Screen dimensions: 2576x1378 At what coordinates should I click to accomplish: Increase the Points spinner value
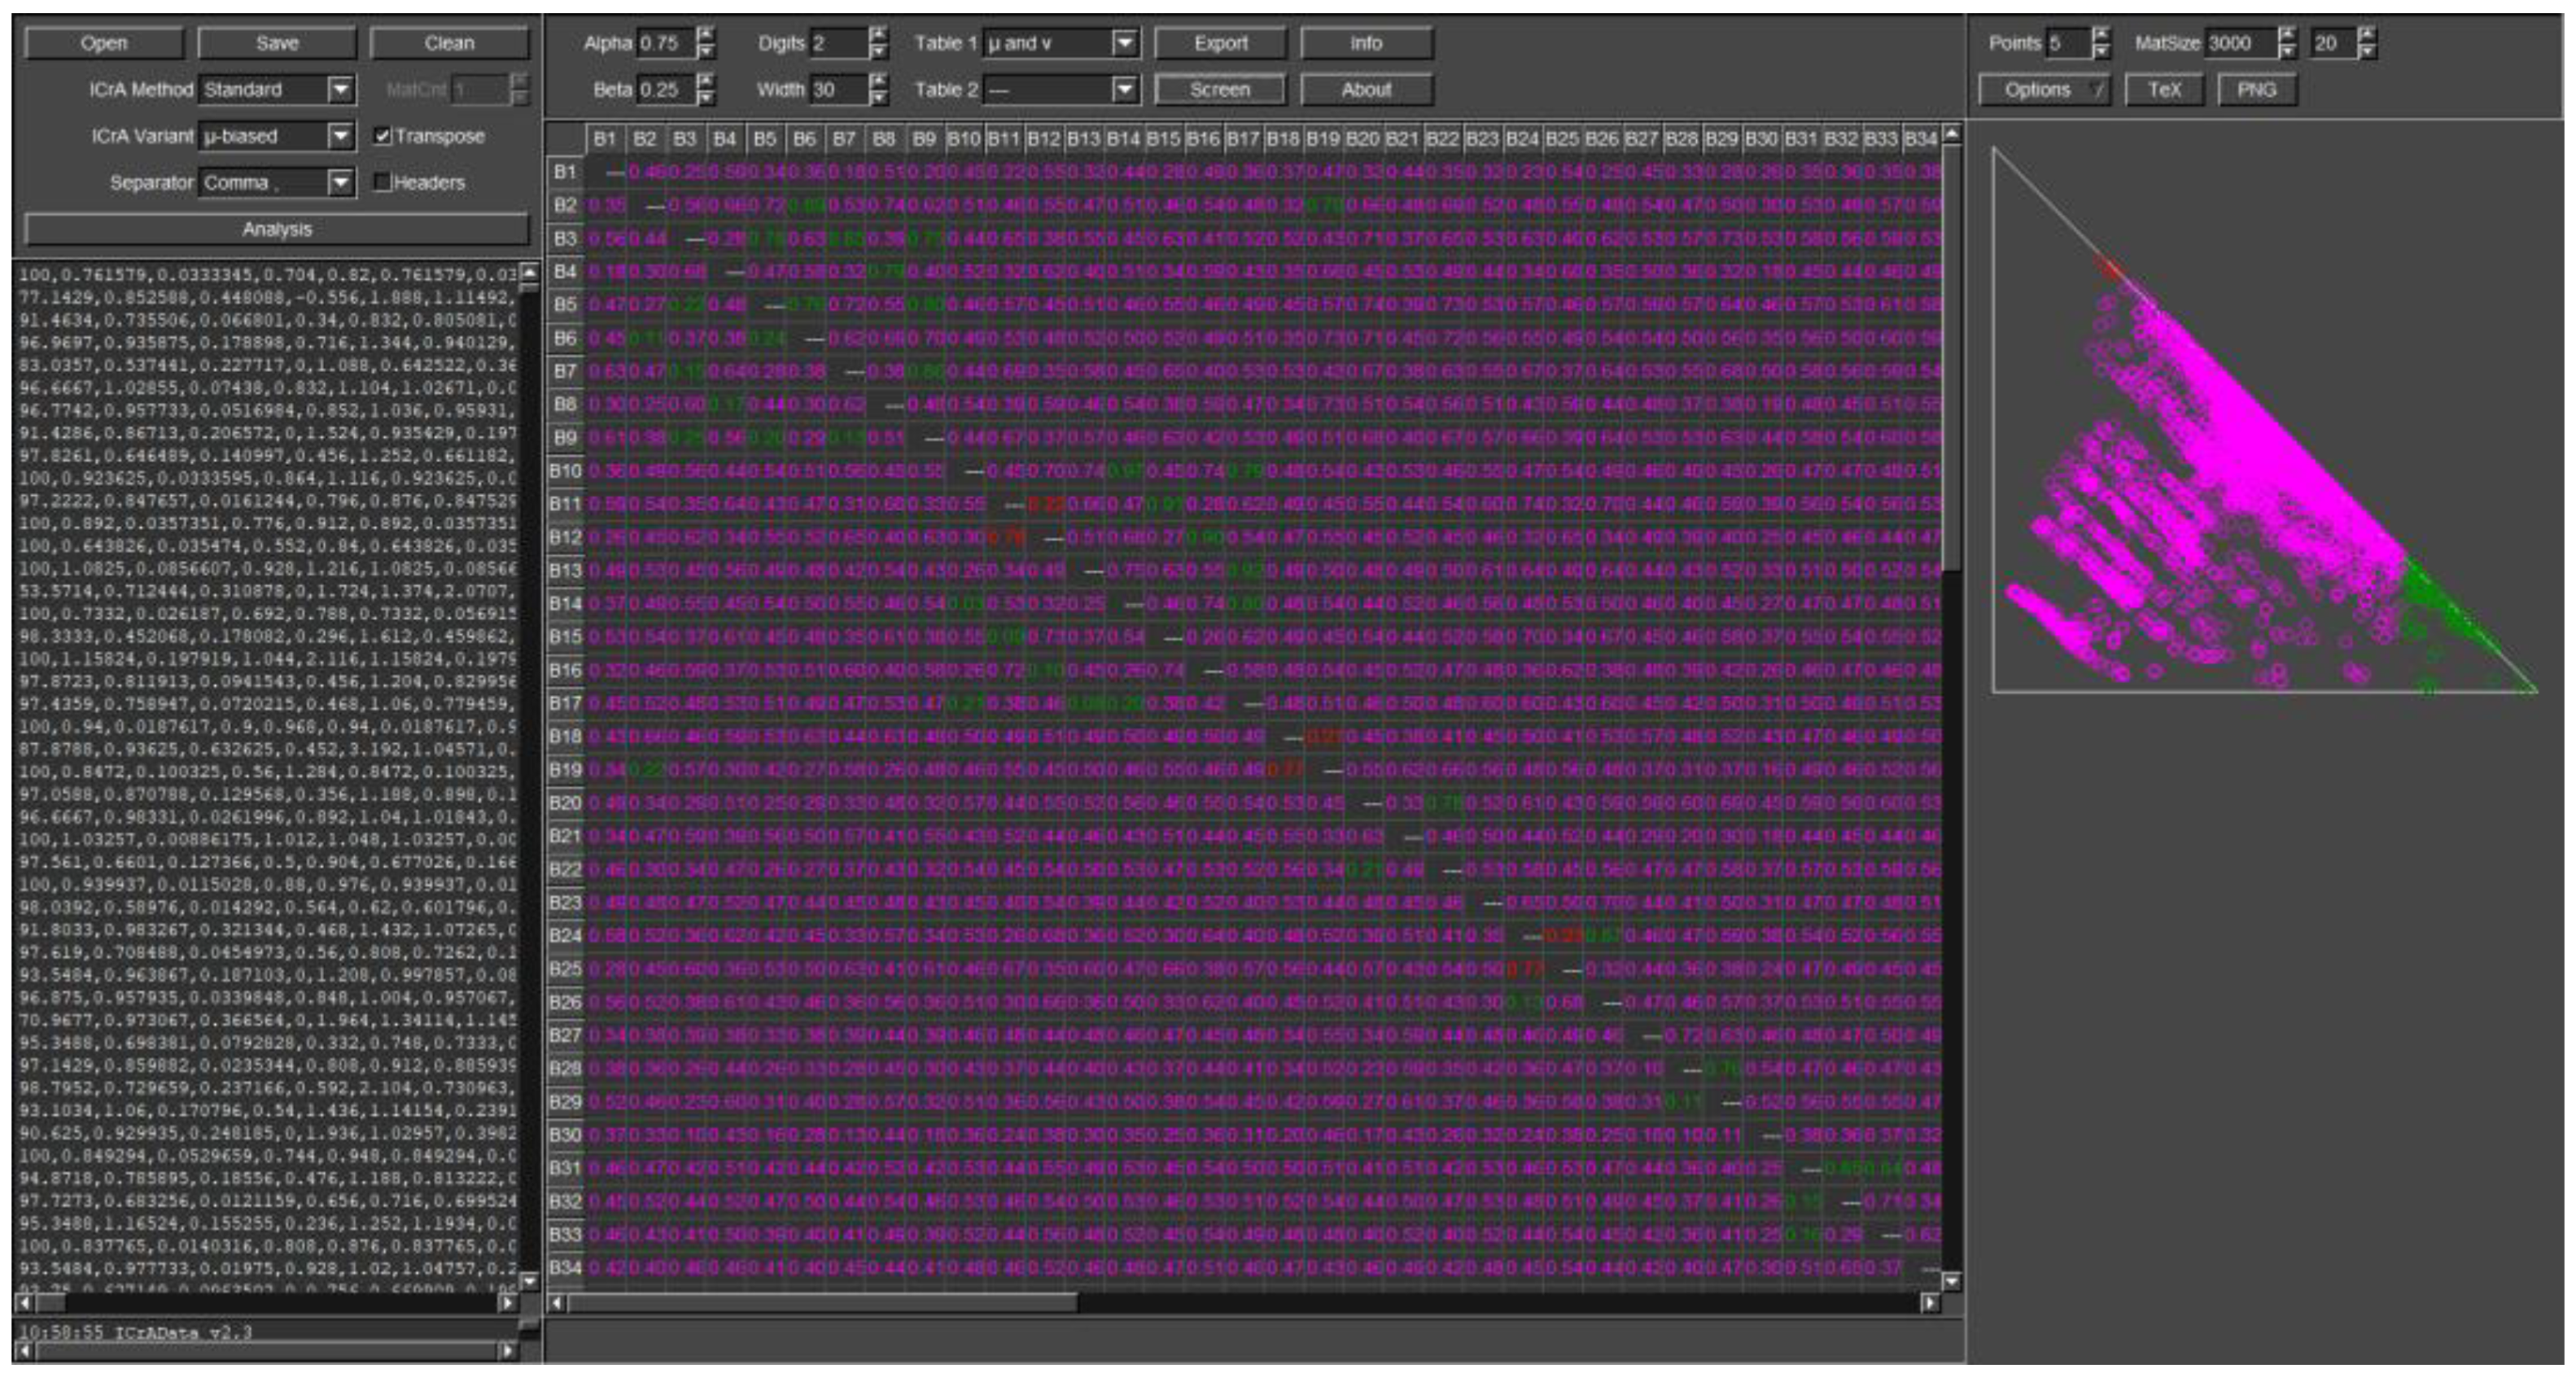click(x=2101, y=35)
